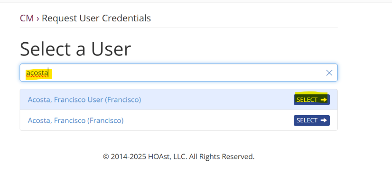Go to the CM breadcrumb link
Image resolution: width=392 pixels, height=192 pixels.
(27, 18)
